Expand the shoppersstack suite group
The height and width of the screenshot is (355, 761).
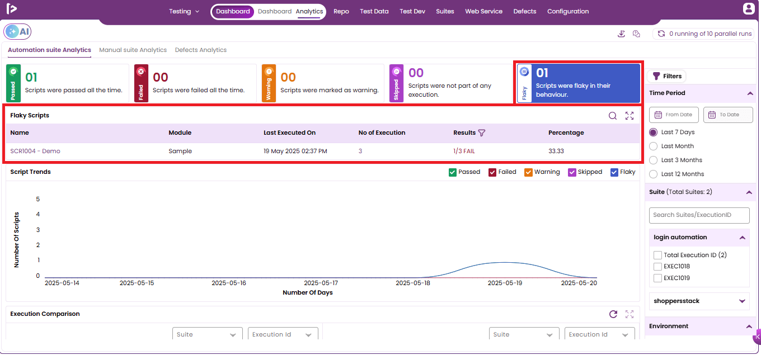coord(742,301)
